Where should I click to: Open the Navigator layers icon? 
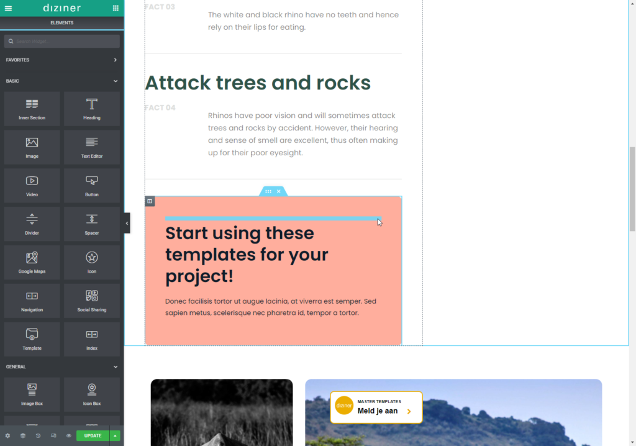point(23,435)
